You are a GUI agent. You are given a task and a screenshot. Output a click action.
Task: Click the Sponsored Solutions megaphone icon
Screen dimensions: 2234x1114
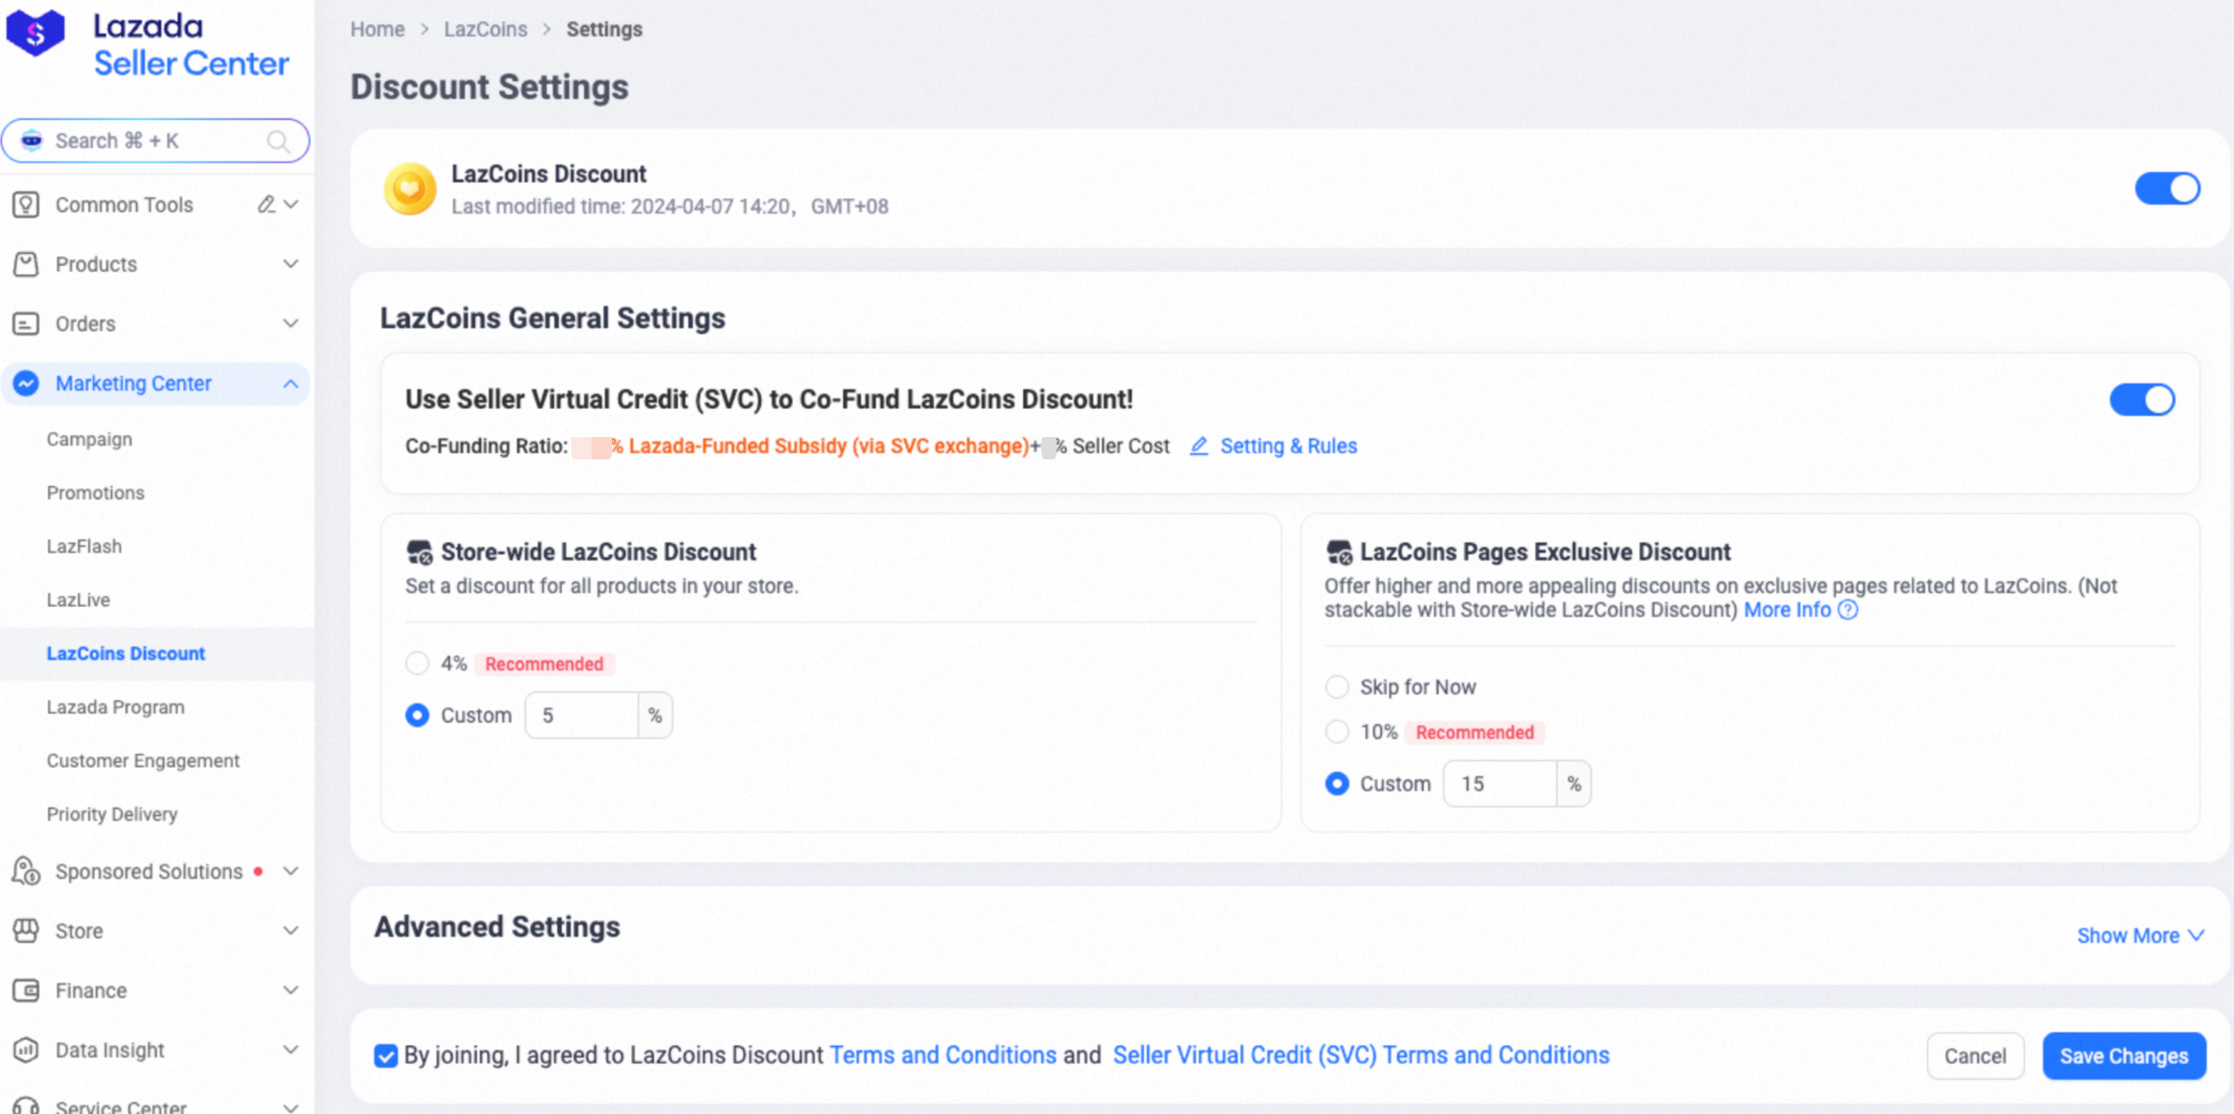pyautogui.click(x=25, y=871)
